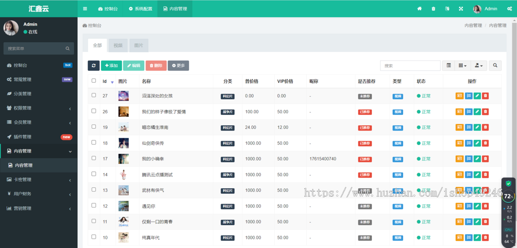Click red delete icon for row 18
This screenshot has width=517, height=248.
486,143
